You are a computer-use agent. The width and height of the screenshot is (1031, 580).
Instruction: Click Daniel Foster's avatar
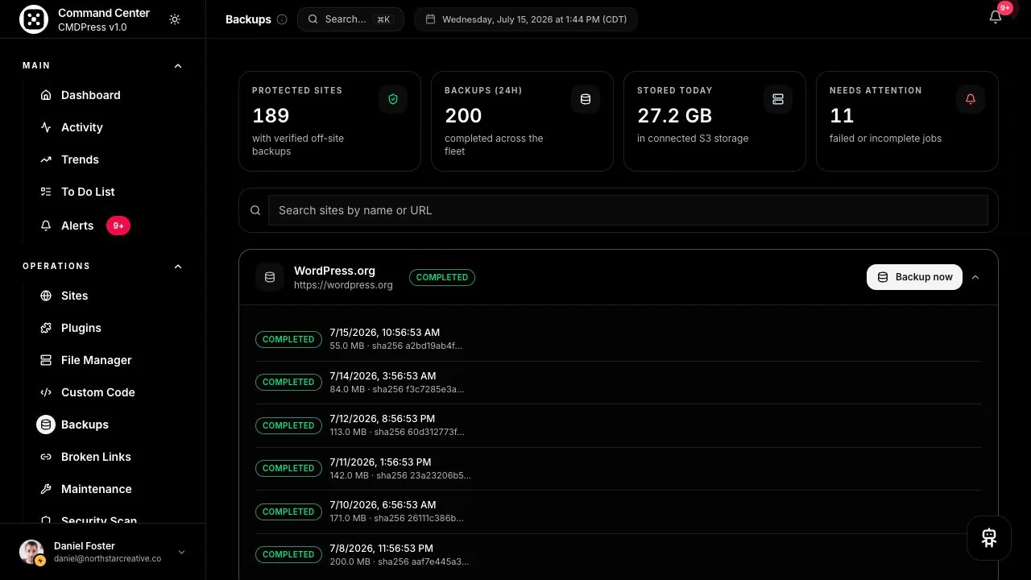pos(32,552)
